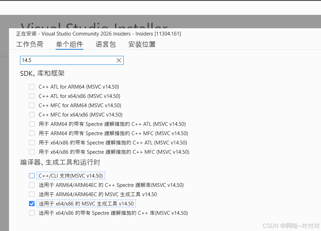
Task: Check x64/x86 Spectre 缓解措施的 C++ 库
Action: click(x=32, y=213)
